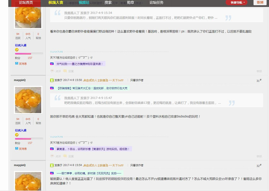Click post text starting 就你那不举的毛病

125,116
